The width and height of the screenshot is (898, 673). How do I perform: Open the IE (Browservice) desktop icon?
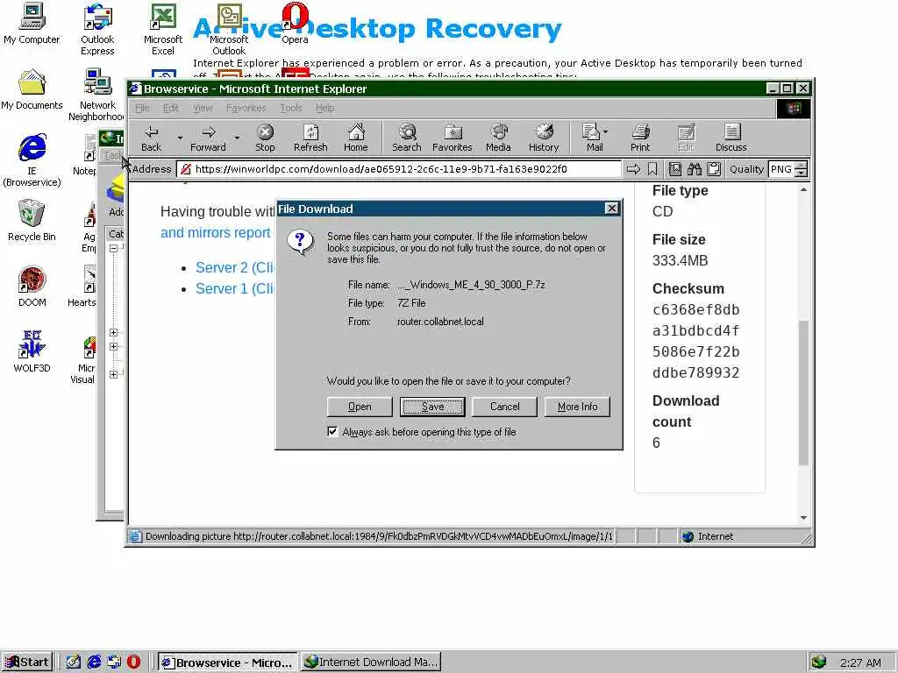tap(32, 160)
